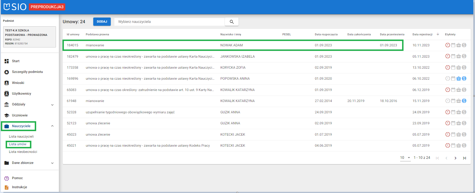
Task: Click the Wybierz nauczyciela search field
Action: pyautogui.click(x=170, y=22)
